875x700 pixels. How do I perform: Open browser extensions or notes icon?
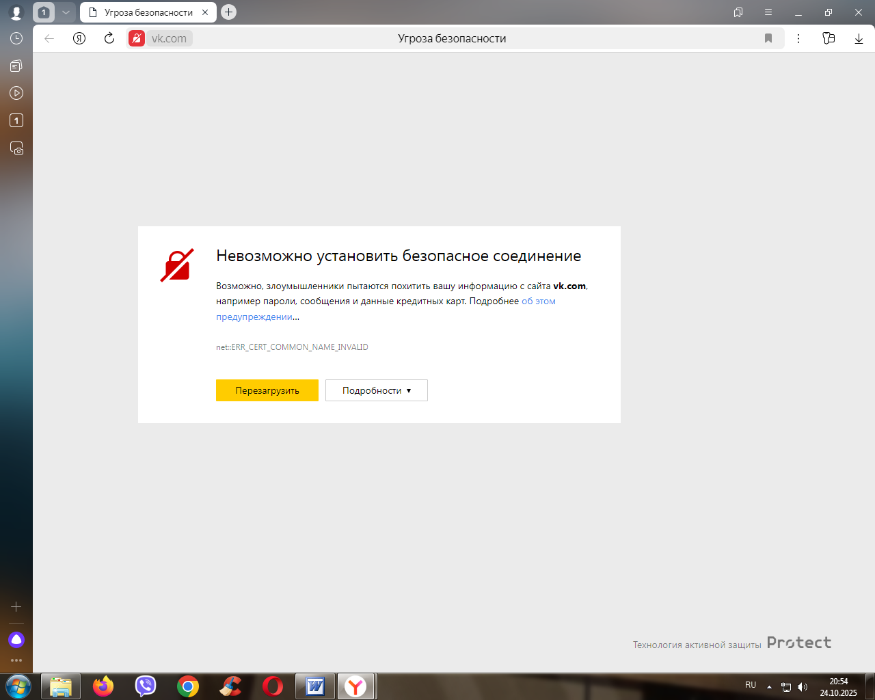tap(829, 38)
